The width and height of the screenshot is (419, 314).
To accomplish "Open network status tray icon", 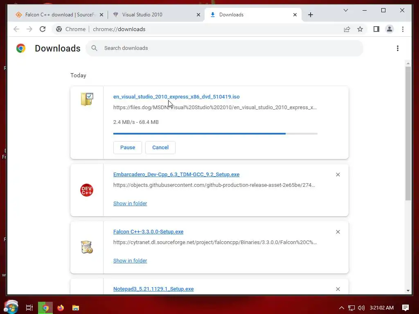I will tap(351, 308).
